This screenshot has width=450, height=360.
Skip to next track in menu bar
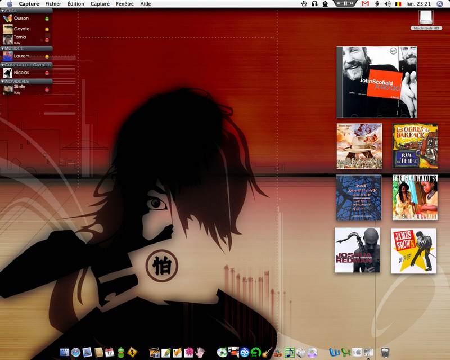coord(351,3)
